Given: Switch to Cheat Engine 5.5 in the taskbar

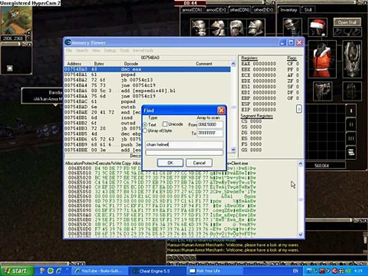Looking at the screenshot, I should click(x=158, y=271).
